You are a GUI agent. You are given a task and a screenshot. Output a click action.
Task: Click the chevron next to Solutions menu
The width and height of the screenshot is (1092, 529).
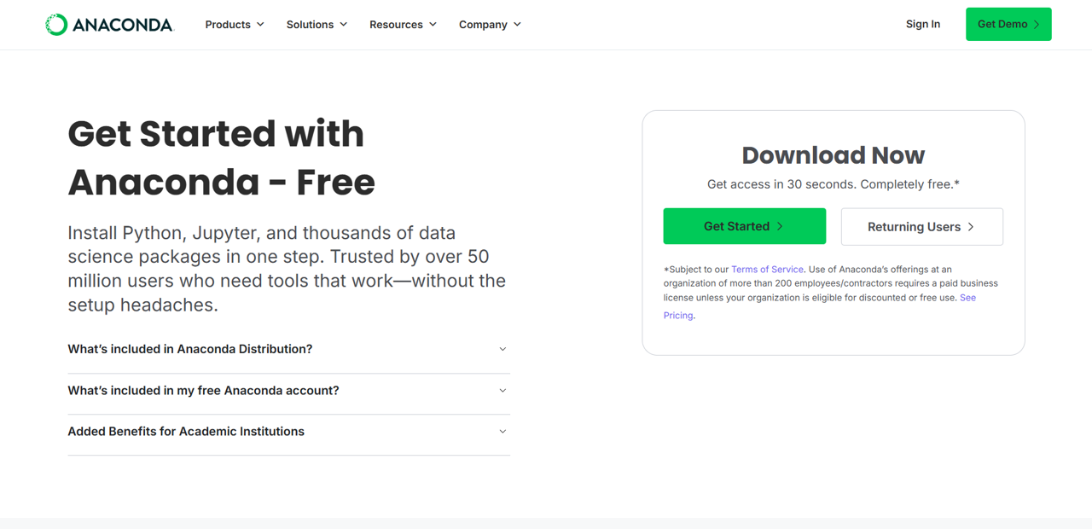click(344, 25)
